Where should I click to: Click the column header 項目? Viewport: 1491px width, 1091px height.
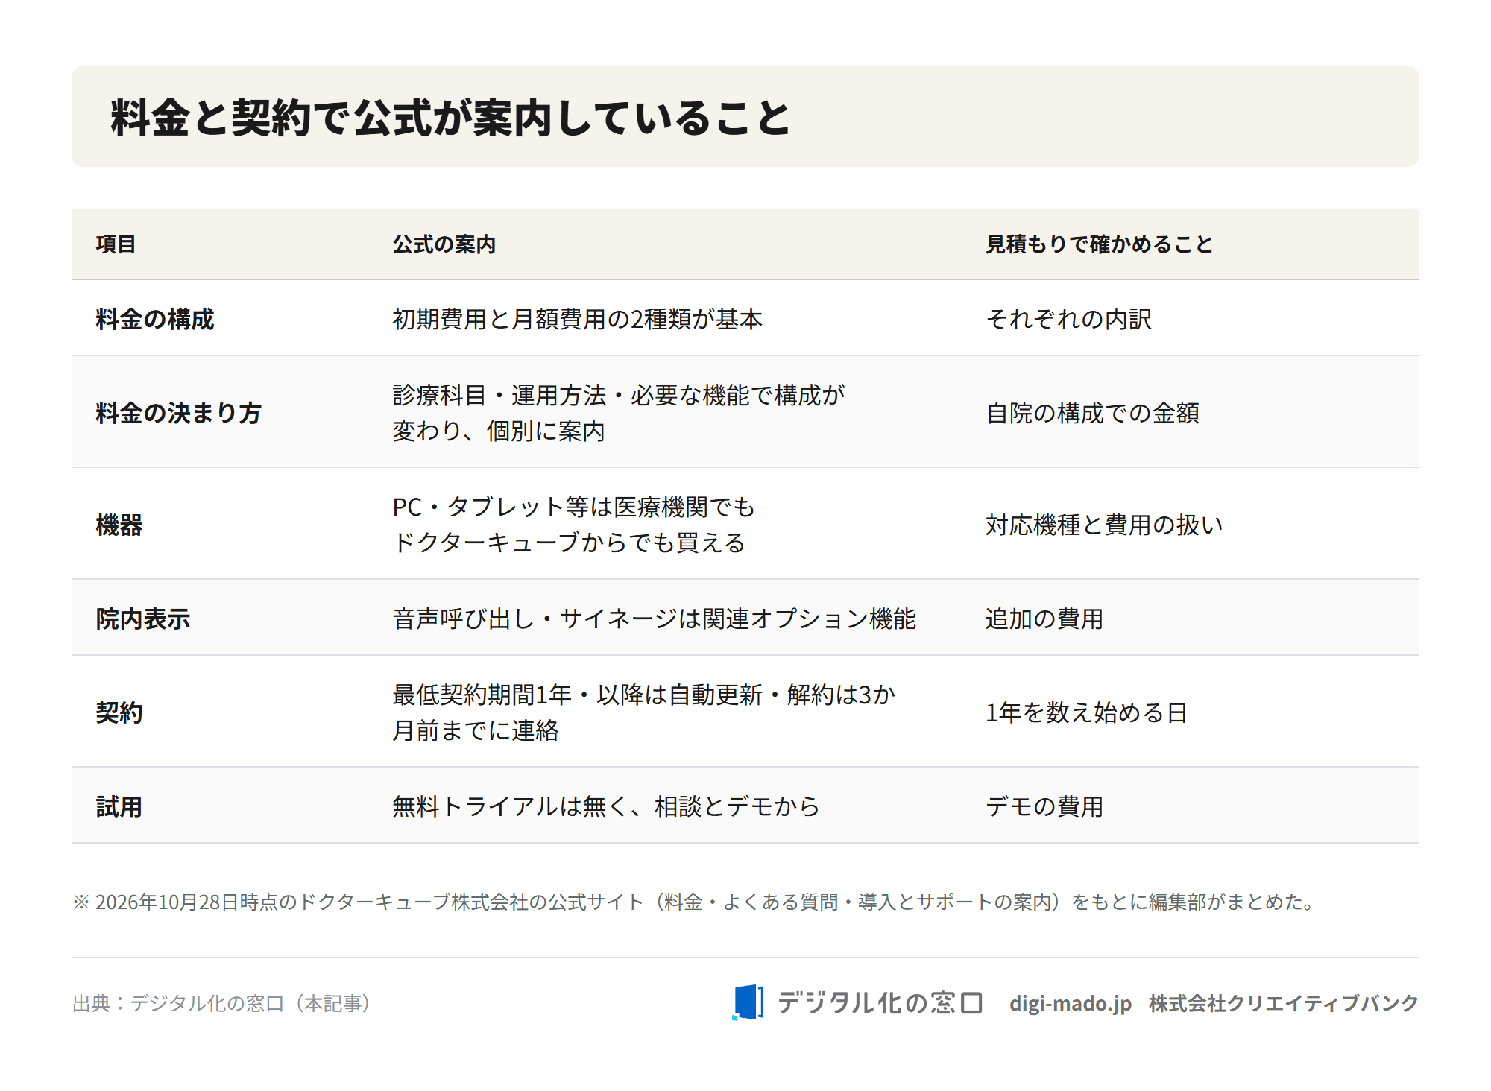116,244
